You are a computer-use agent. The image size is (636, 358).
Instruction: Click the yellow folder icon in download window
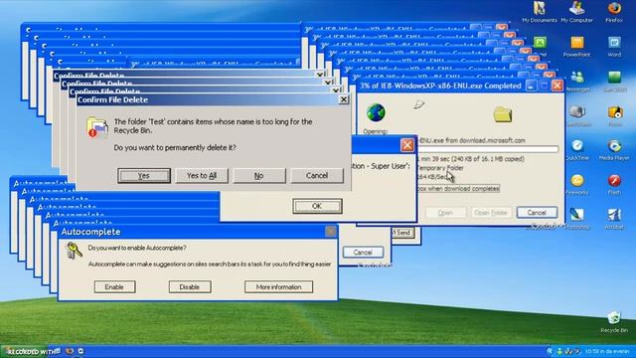click(503, 114)
